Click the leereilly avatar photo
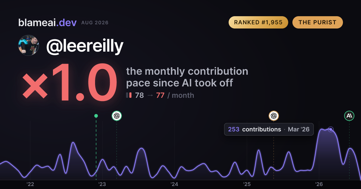Image resolution: width=361 pixels, height=189 pixels. pos(29,45)
